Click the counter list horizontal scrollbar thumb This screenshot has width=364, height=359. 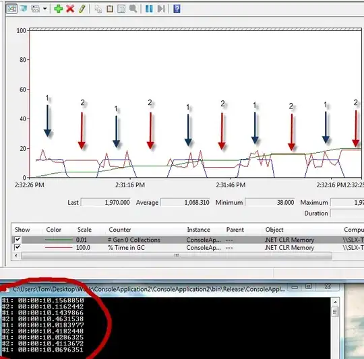tap(177, 255)
